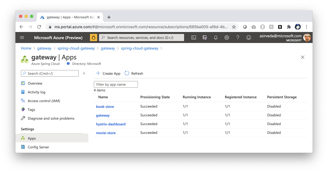Click Disabled in the movie-store row

click(x=274, y=132)
